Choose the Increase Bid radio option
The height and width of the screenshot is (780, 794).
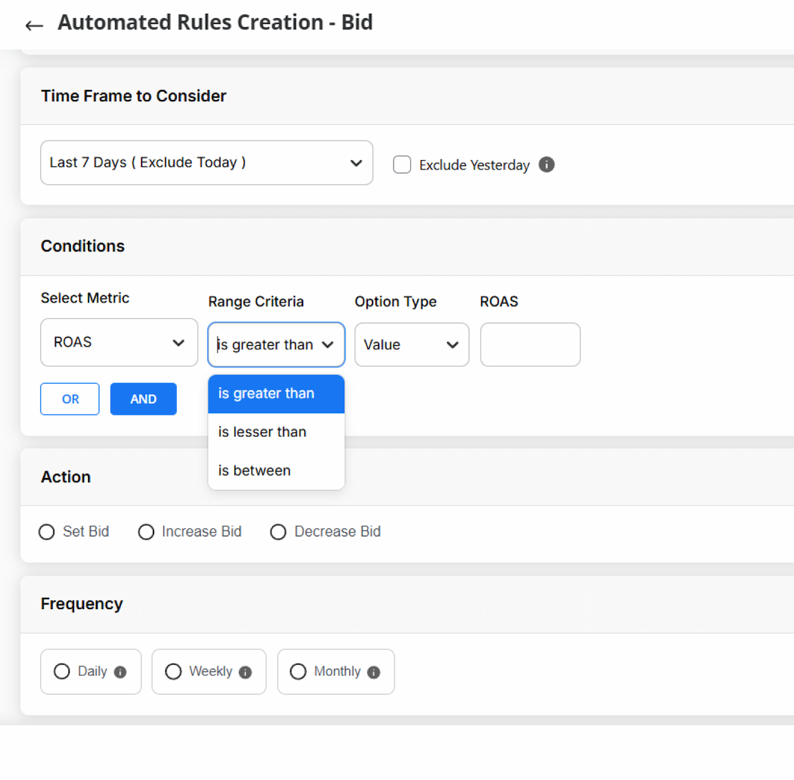click(x=146, y=532)
